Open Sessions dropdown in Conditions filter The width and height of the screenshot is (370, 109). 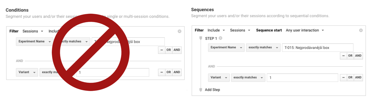(33, 31)
